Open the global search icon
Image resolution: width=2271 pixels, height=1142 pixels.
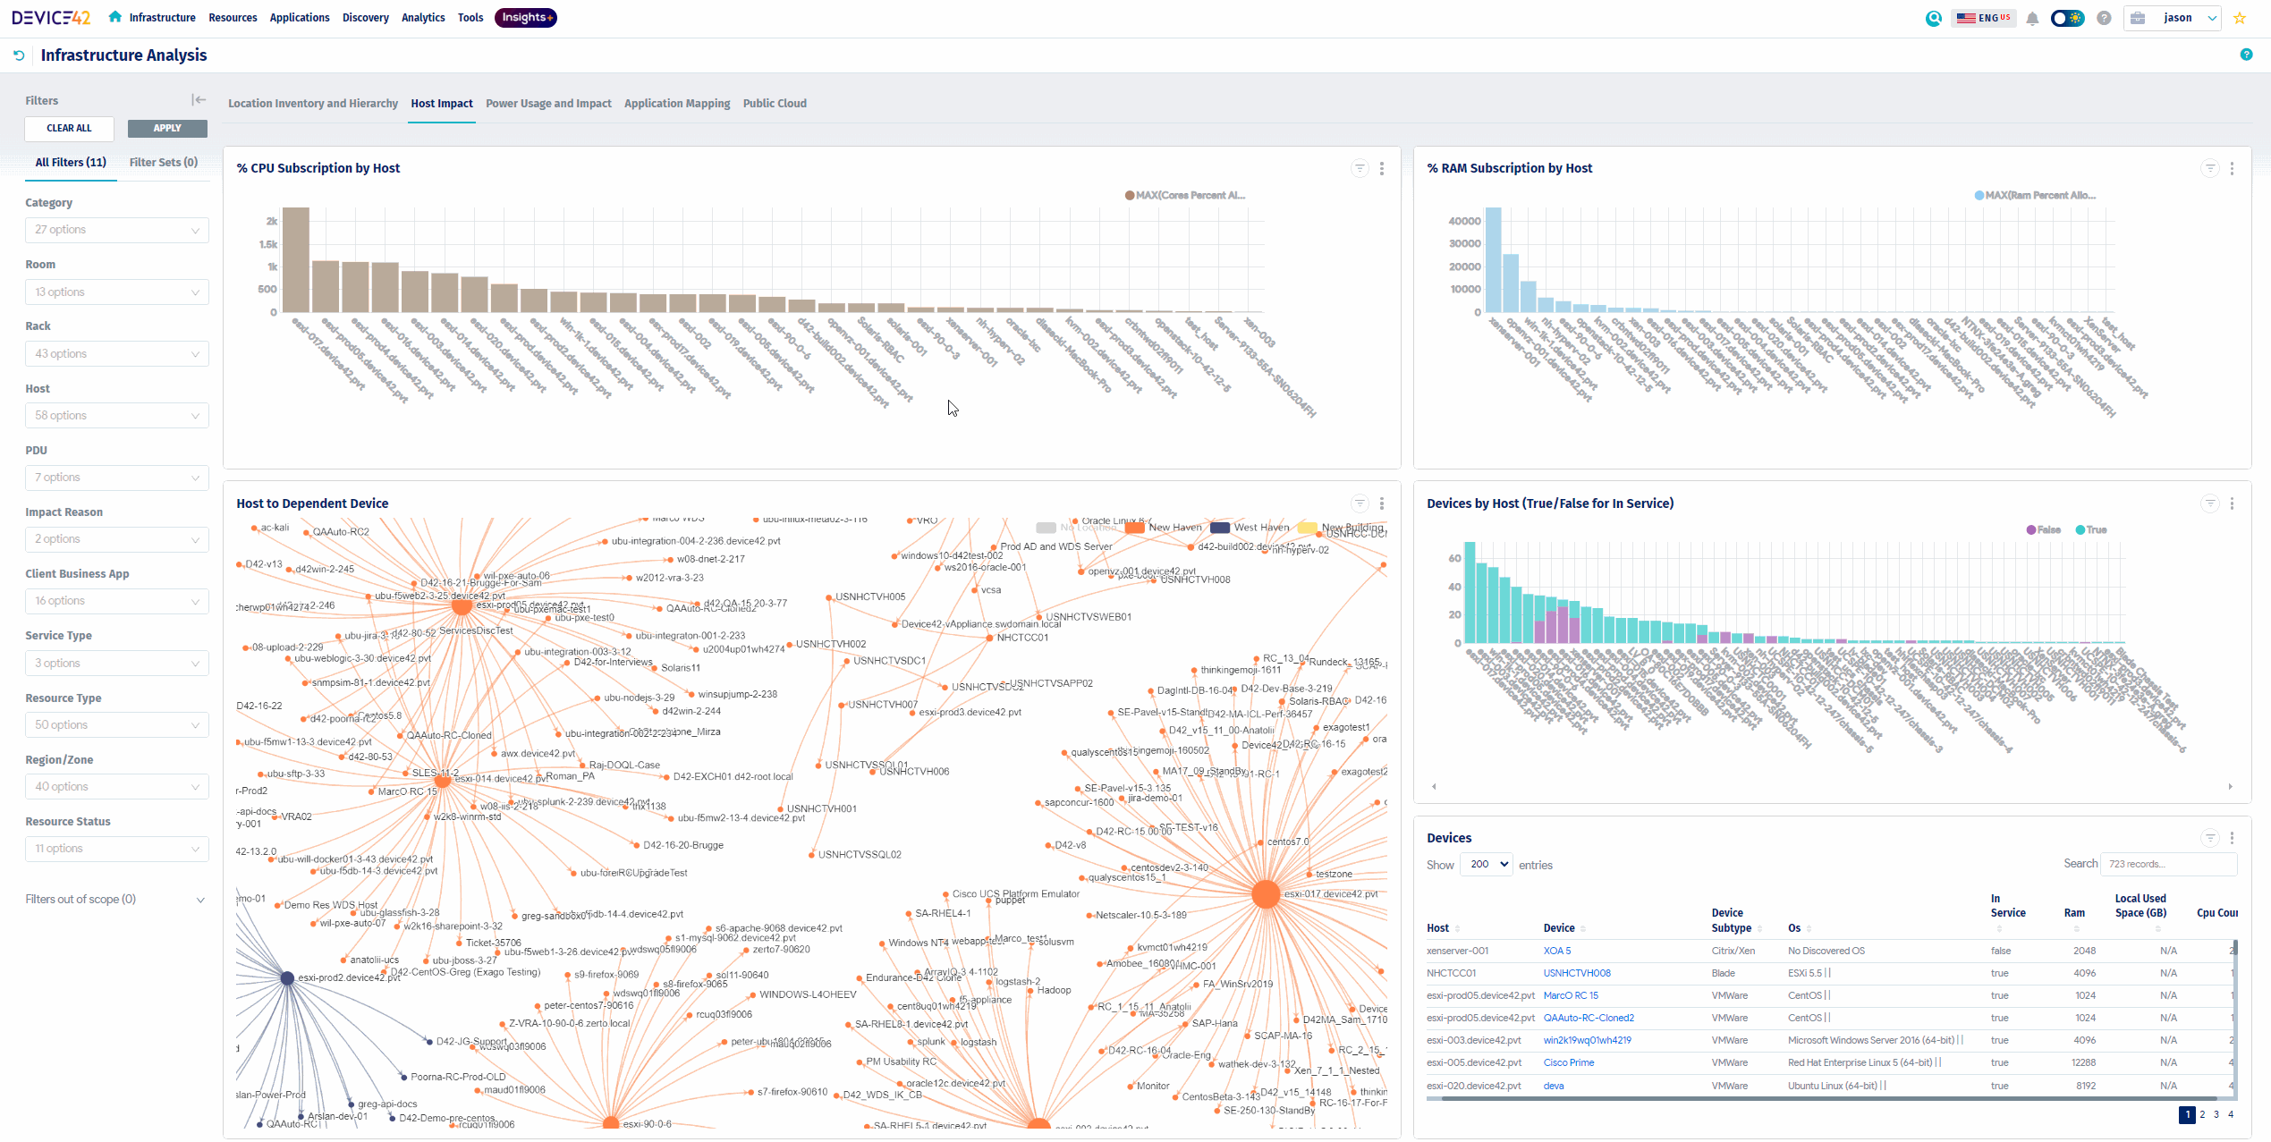coord(1933,18)
